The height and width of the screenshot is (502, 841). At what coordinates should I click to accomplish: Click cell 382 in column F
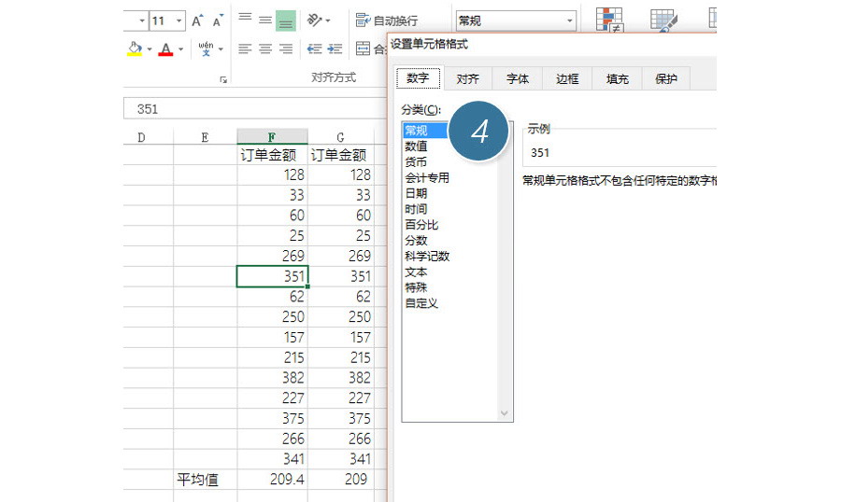pyautogui.click(x=273, y=378)
